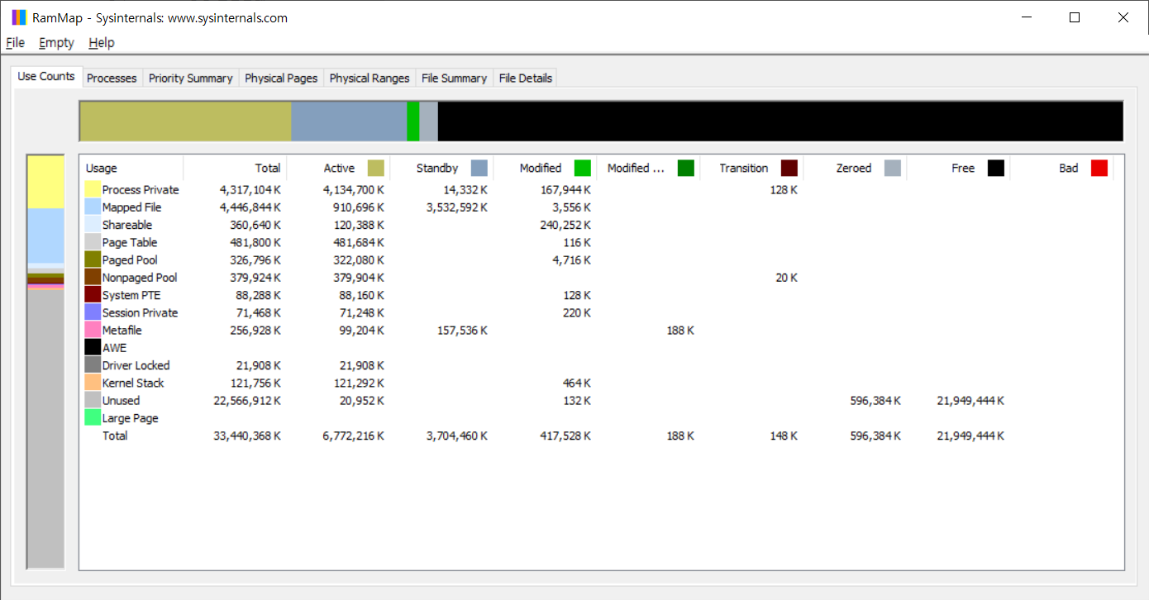Open the File menu
Image resolution: width=1149 pixels, height=600 pixels.
[x=15, y=42]
